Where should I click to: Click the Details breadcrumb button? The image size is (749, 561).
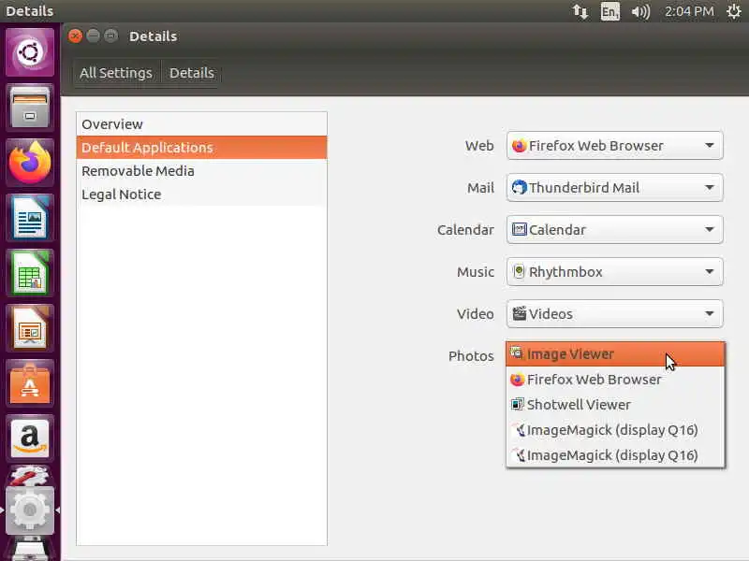[x=192, y=73]
